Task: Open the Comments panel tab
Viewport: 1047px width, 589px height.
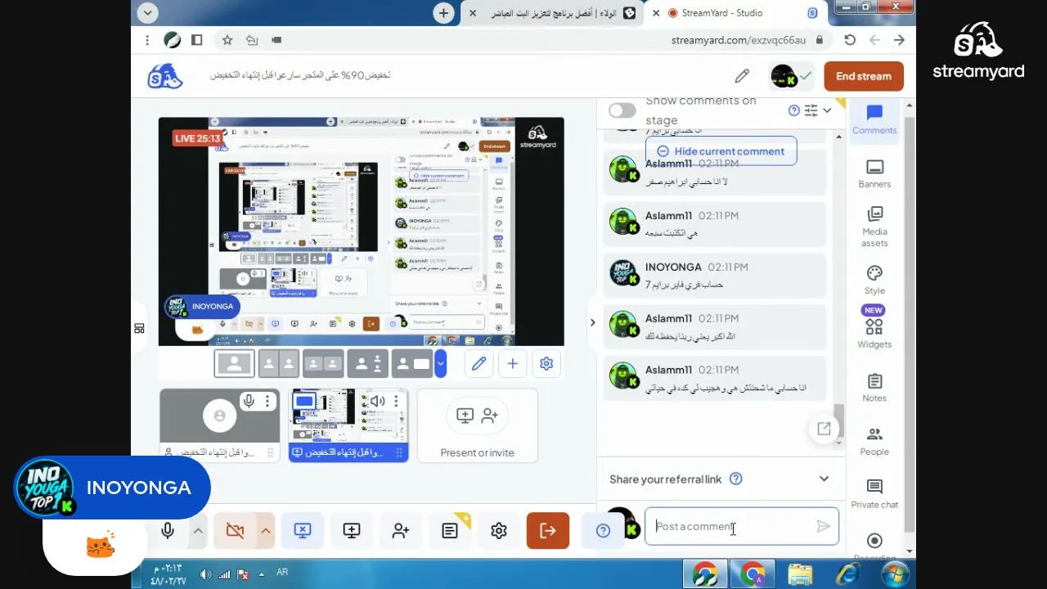Action: [874, 119]
